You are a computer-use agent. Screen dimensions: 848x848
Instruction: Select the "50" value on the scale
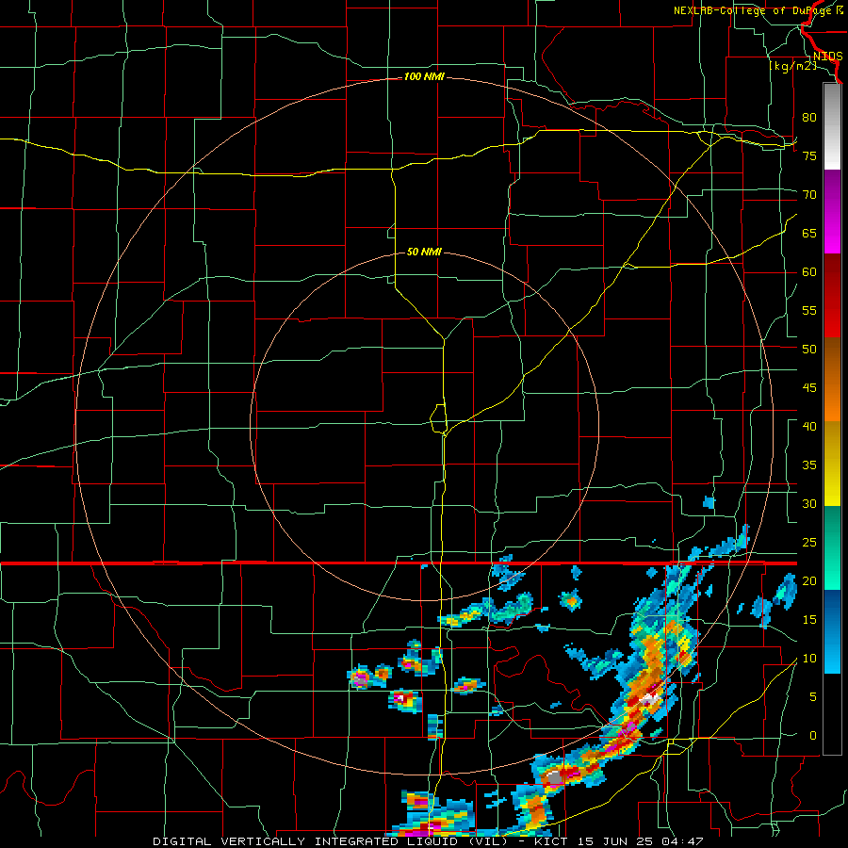pyautogui.click(x=809, y=349)
